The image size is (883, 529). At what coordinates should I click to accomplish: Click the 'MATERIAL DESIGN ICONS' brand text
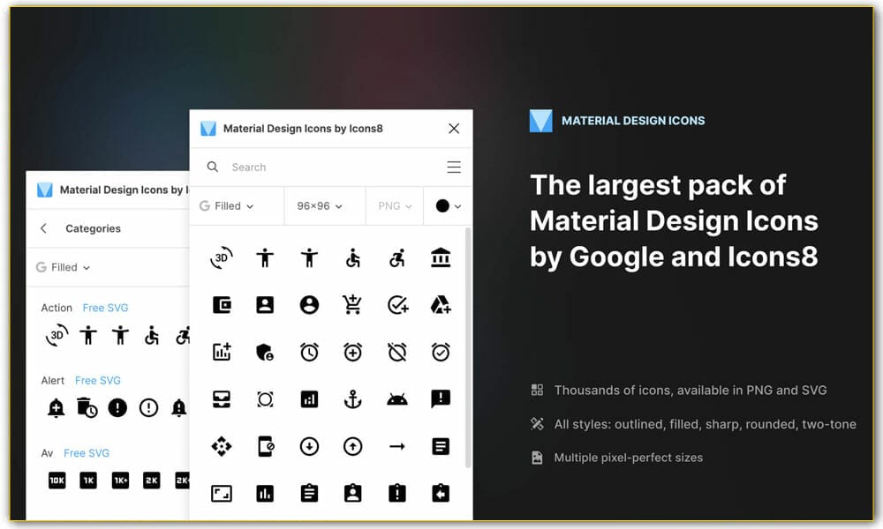(x=633, y=121)
